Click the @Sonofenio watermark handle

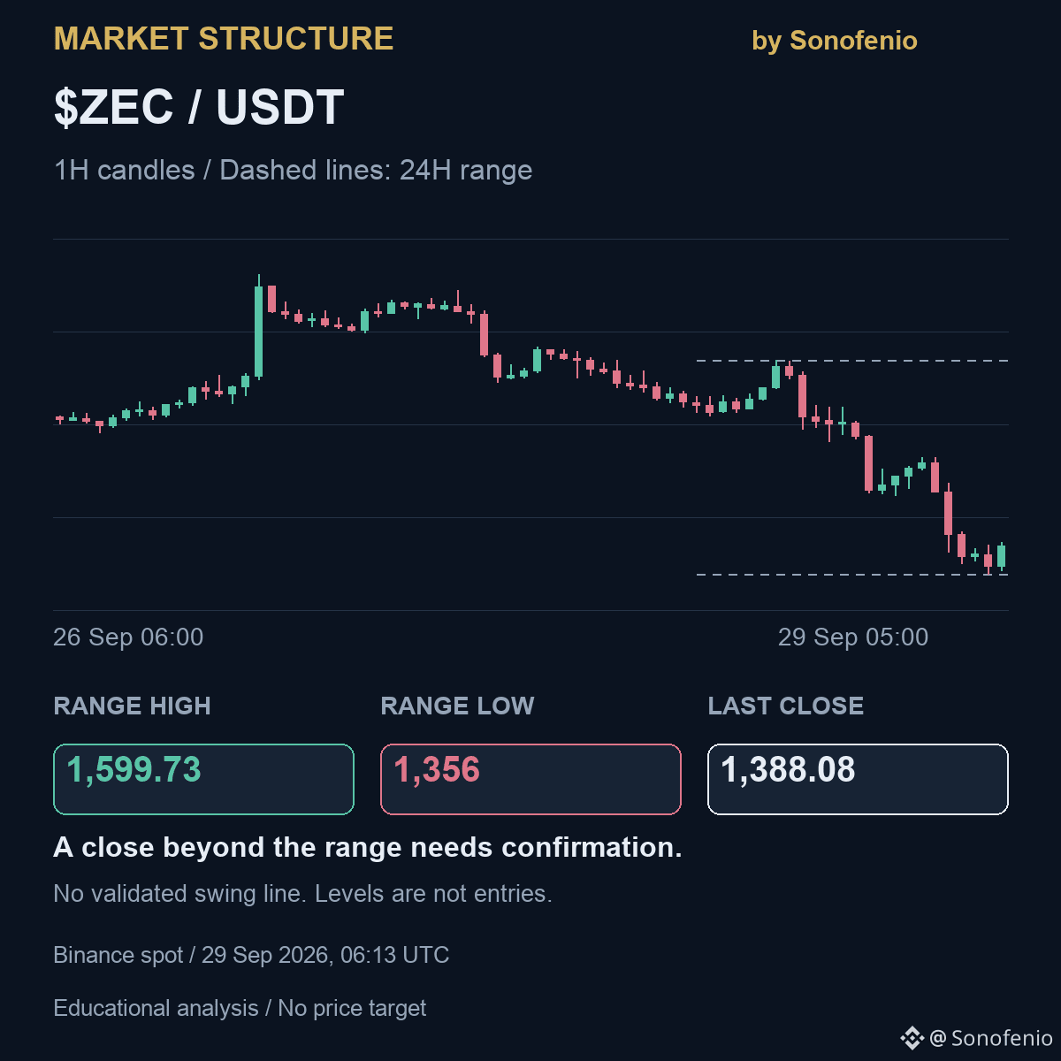coord(991,1038)
